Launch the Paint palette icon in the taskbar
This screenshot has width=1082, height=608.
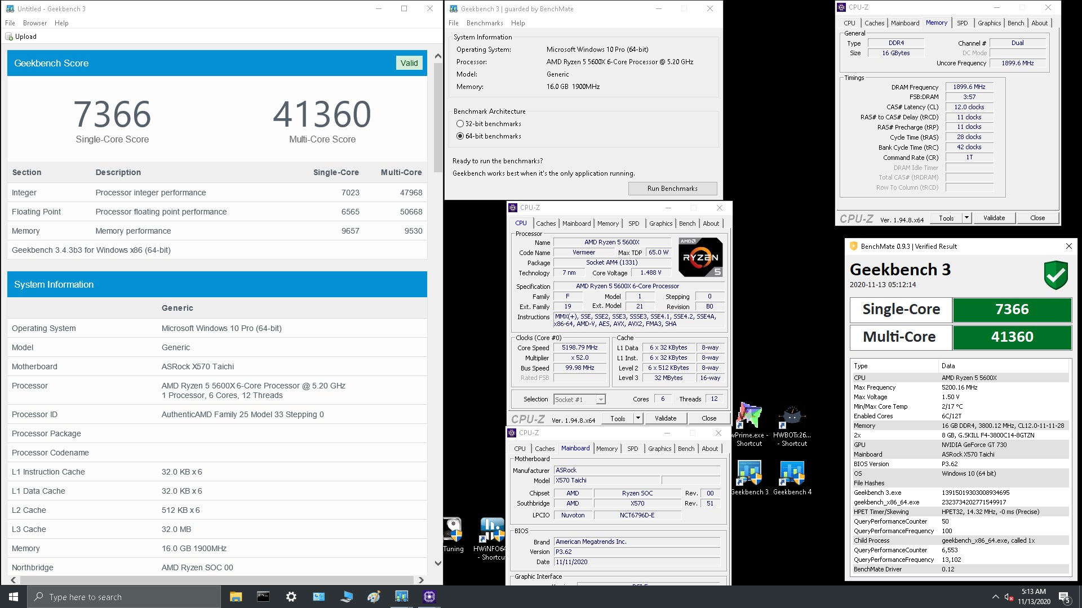374,597
